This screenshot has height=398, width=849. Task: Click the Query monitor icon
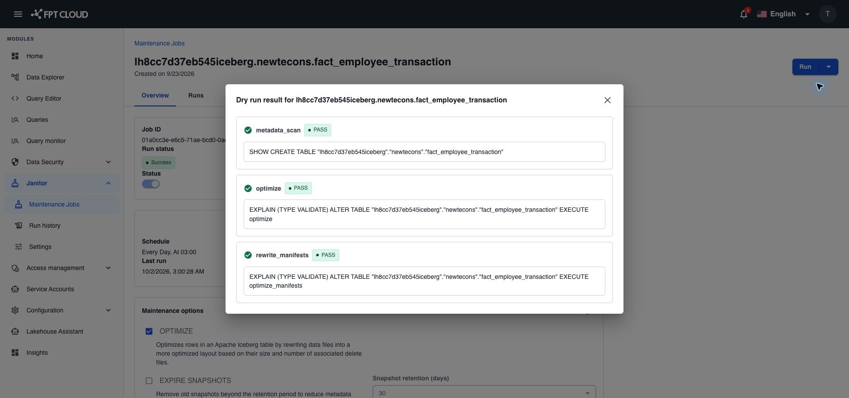(x=15, y=141)
